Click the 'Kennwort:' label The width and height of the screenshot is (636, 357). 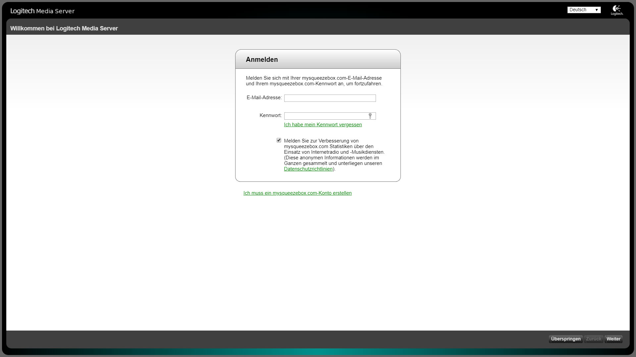[271, 115]
